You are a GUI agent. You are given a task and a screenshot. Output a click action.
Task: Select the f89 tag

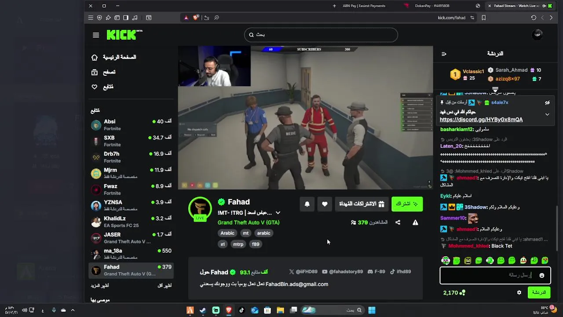tap(256, 244)
